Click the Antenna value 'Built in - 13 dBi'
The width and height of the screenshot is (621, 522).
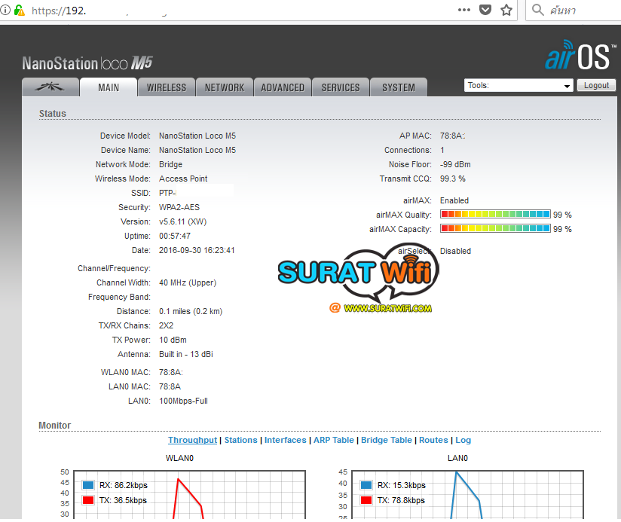point(185,354)
